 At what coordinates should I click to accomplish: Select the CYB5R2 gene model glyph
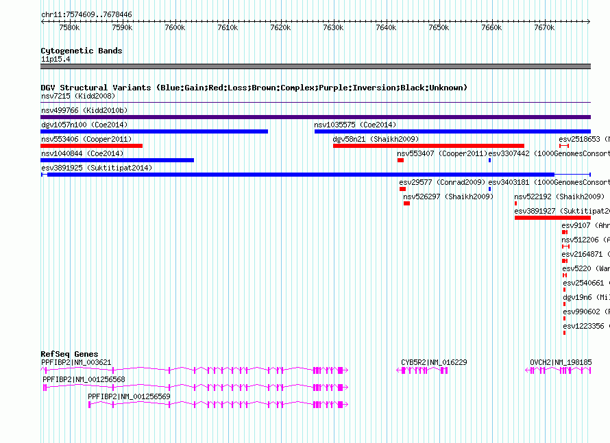422,370
